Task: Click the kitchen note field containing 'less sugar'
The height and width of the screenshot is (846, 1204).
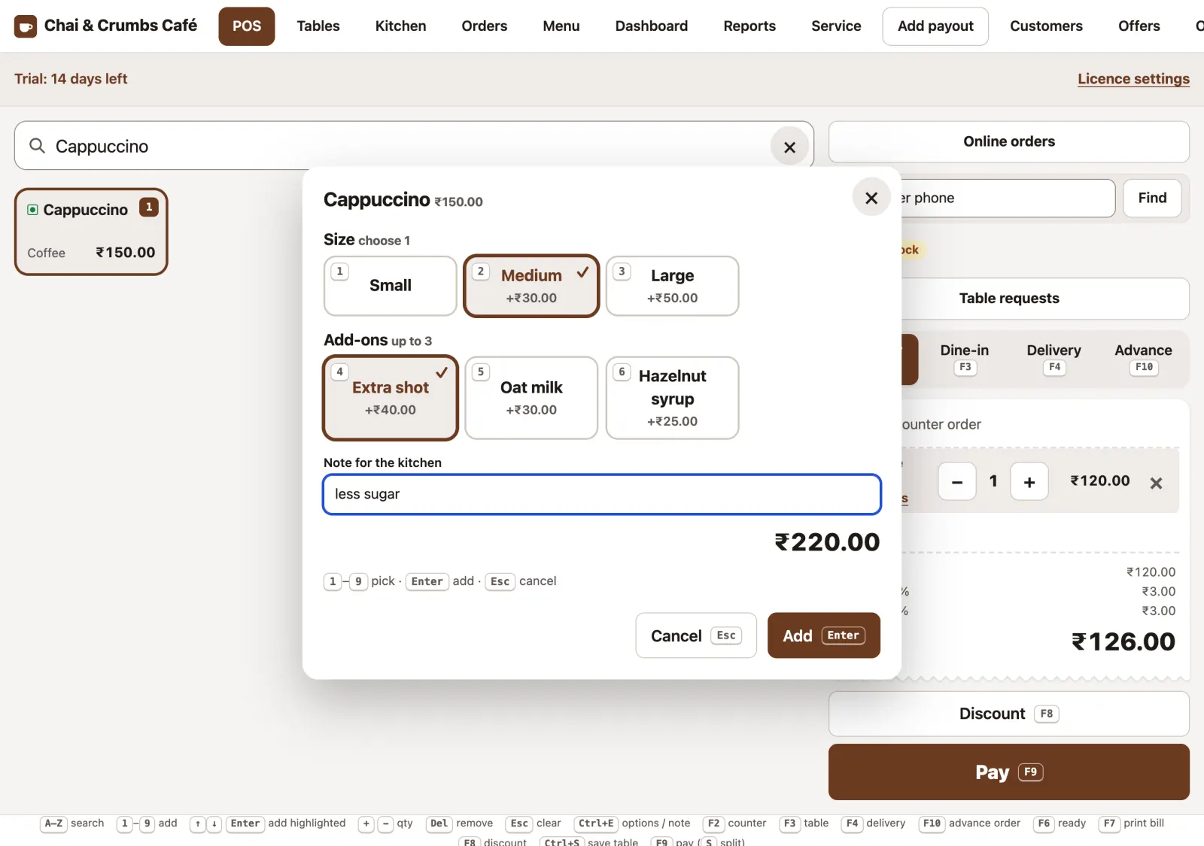Action: pyautogui.click(x=602, y=494)
